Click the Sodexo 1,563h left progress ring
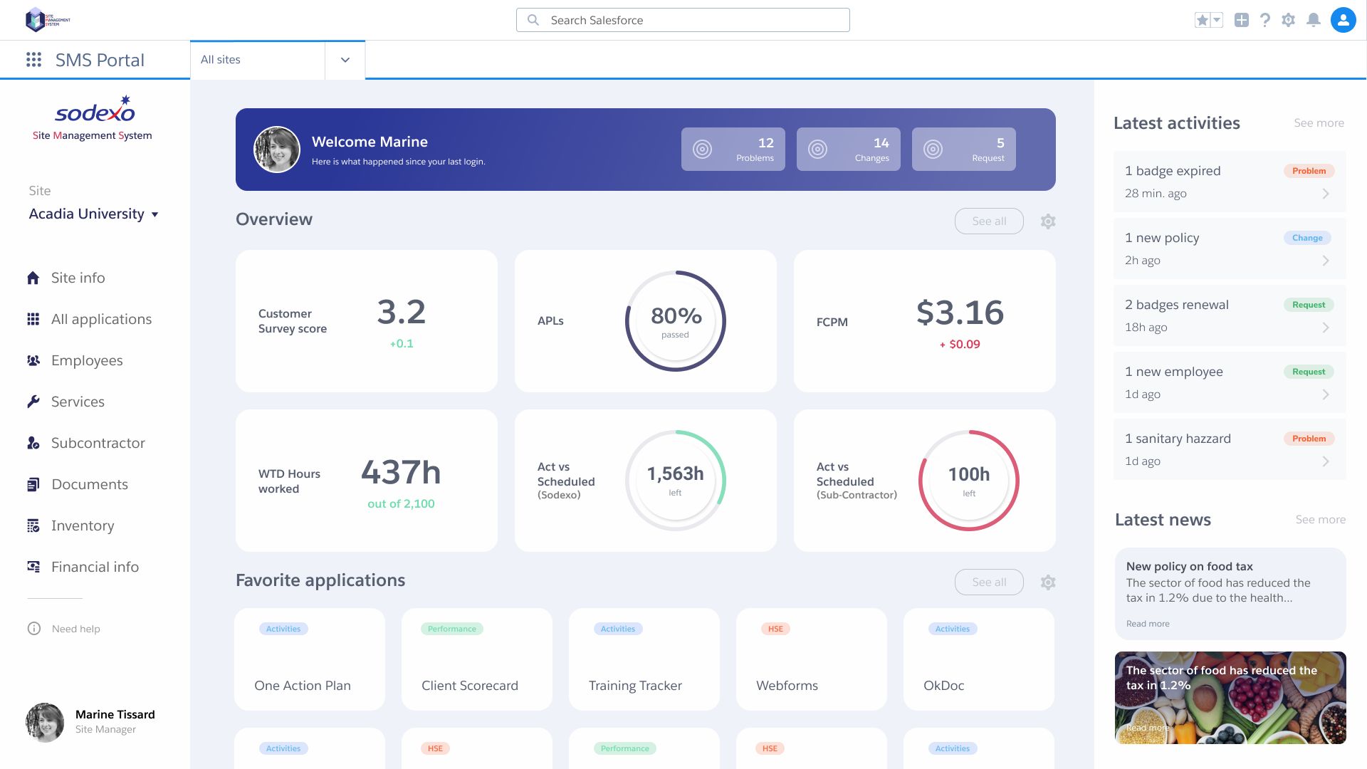 (675, 480)
